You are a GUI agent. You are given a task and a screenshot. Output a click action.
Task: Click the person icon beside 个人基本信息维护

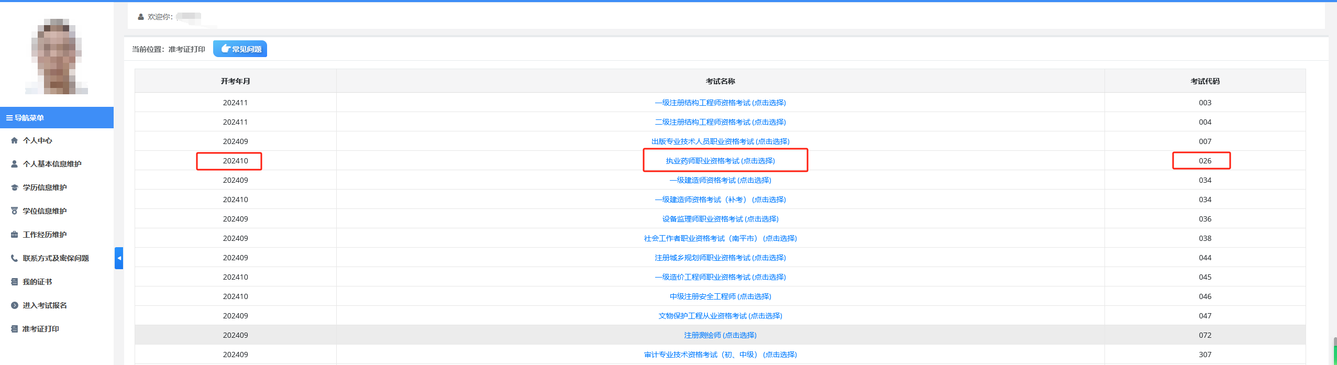pos(14,164)
